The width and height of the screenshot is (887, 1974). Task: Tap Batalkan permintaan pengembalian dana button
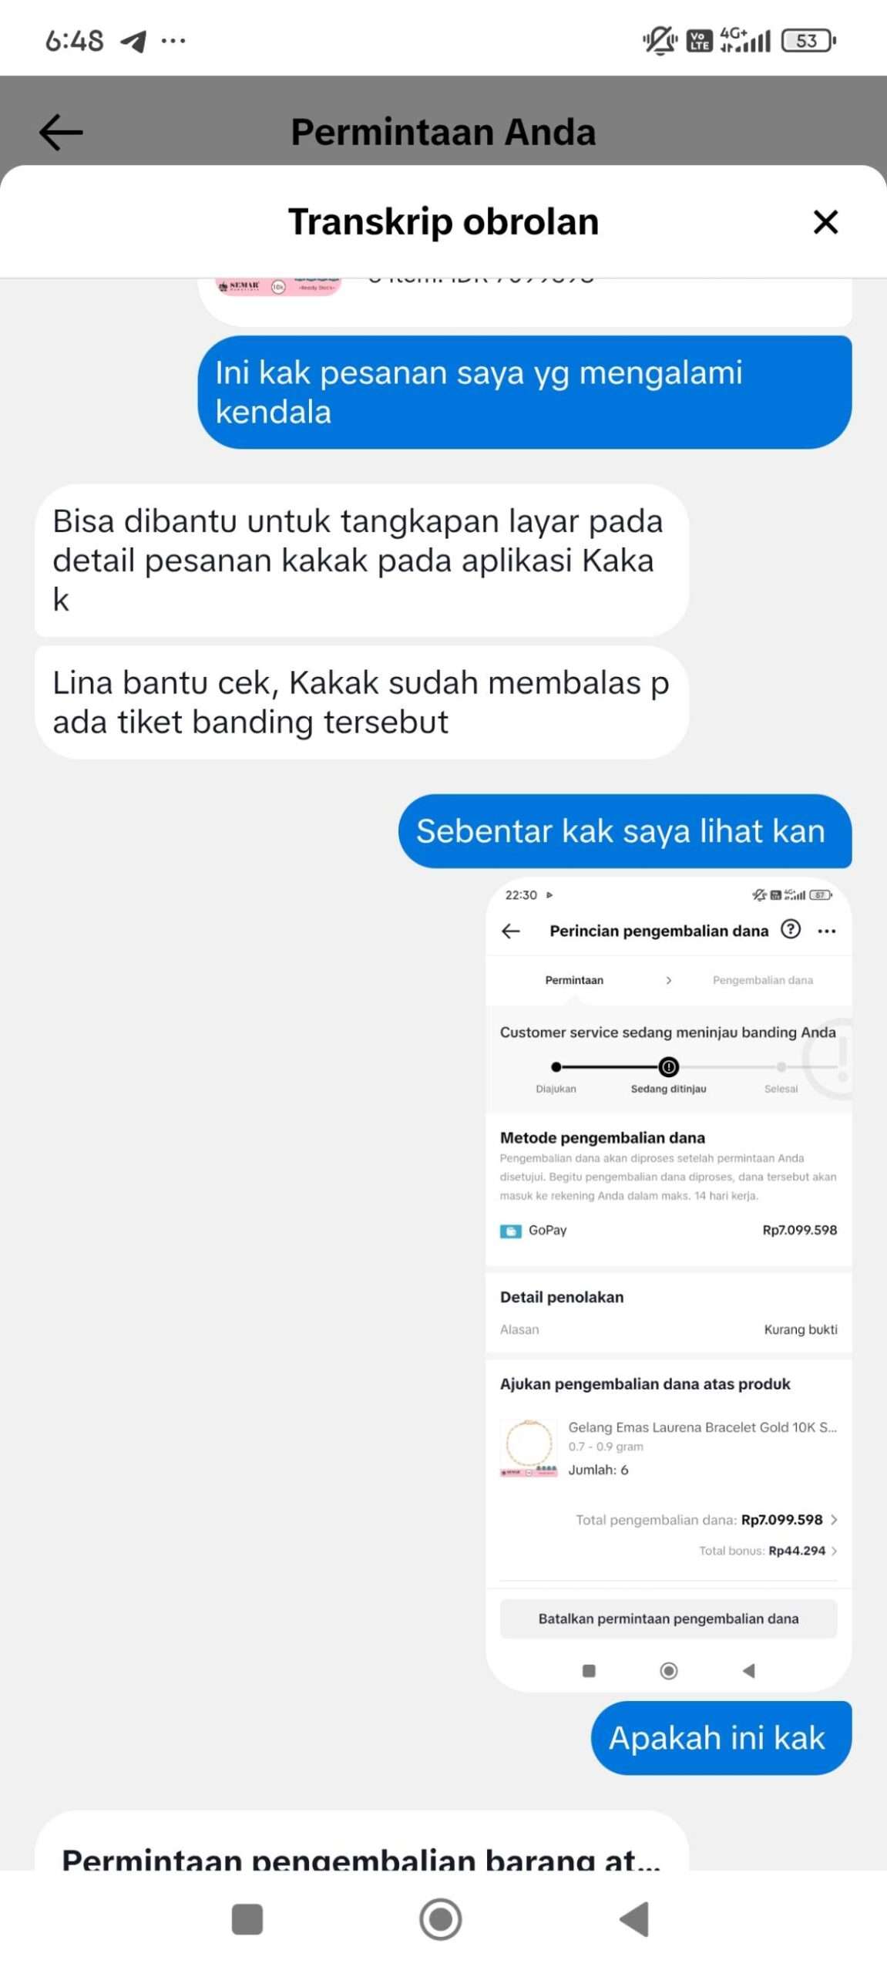click(x=668, y=1619)
